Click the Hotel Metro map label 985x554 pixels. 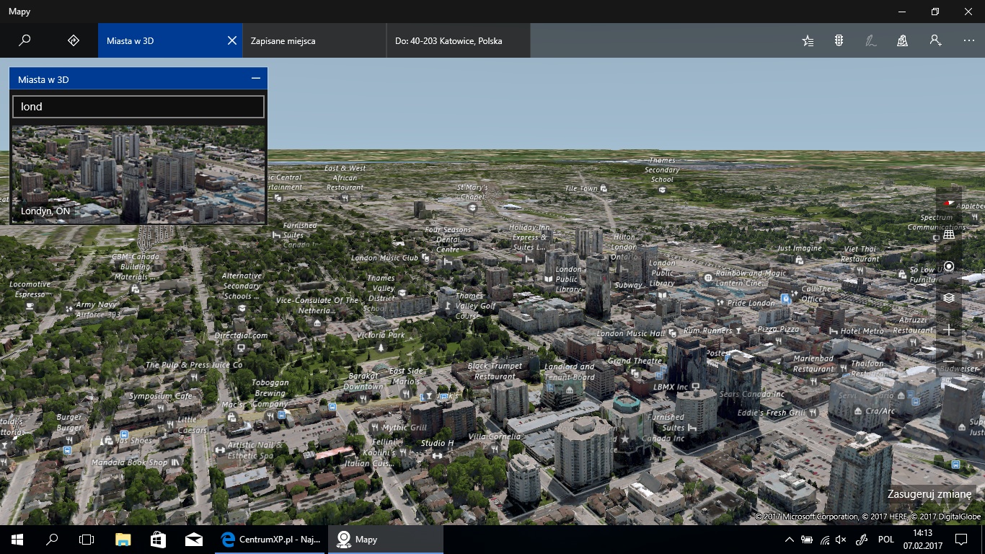coord(862,331)
